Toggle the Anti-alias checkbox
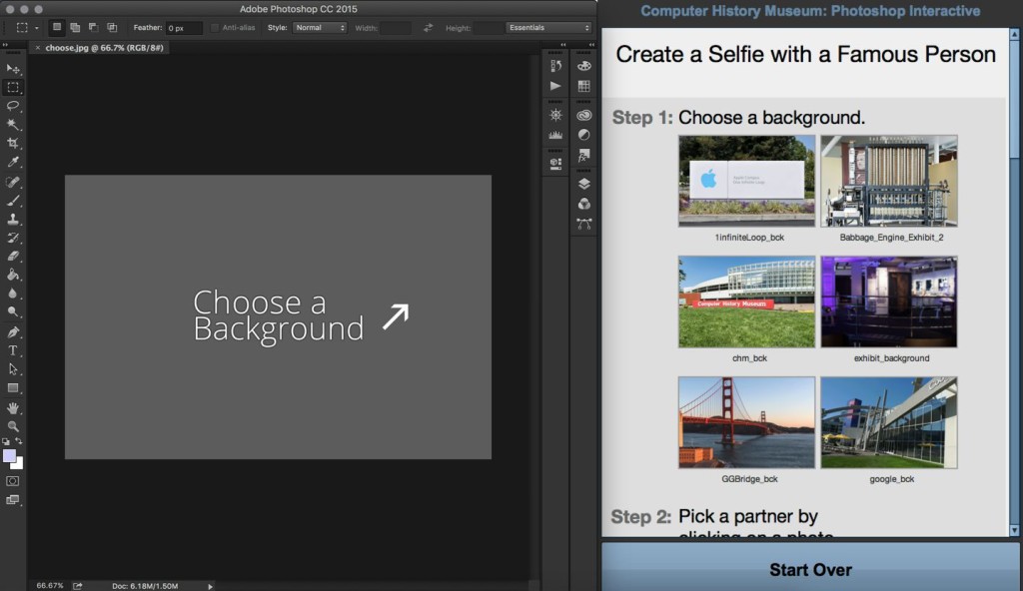This screenshot has width=1023, height=591. (x=215, y=28)
